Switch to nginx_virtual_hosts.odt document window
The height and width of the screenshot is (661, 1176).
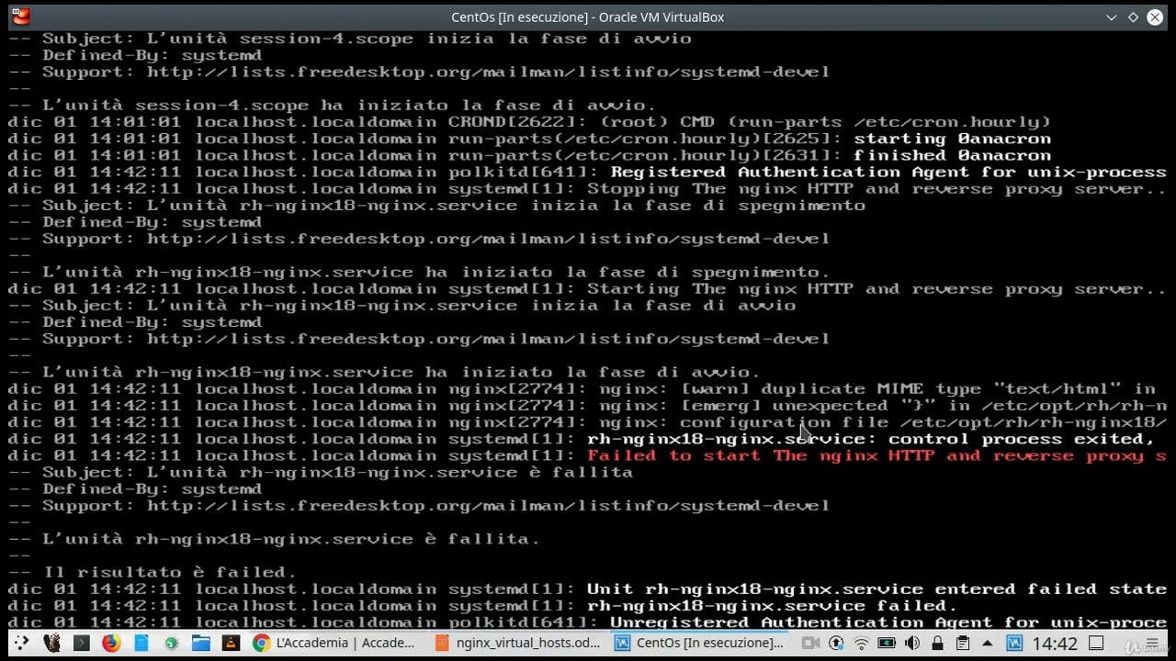pos(518,643)
